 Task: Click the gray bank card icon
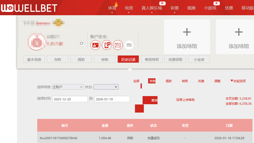[x=129, y=45]
